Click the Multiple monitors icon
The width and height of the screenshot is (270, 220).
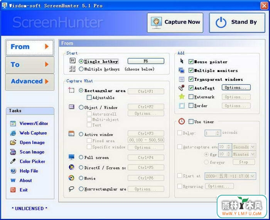(x=182, y=70)
